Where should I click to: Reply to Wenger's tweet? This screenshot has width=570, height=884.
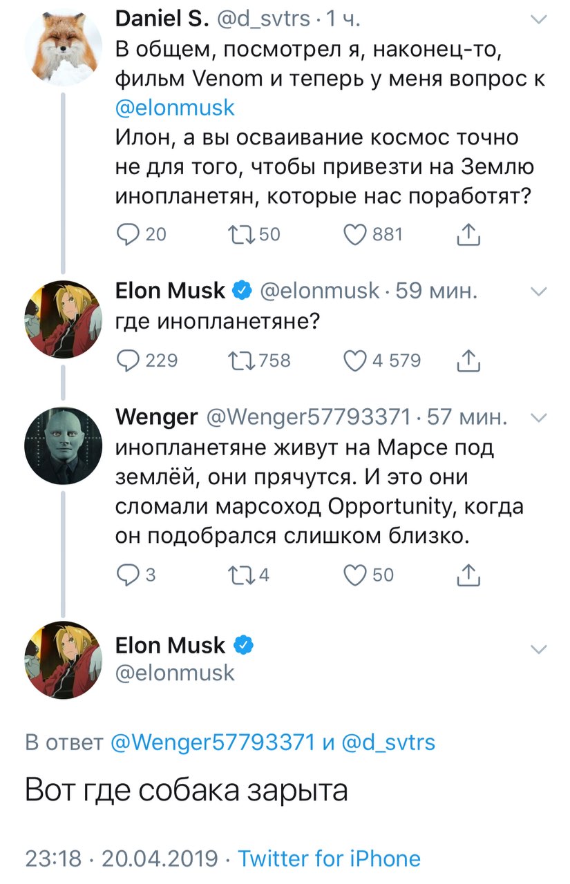(x=128, y=575)
